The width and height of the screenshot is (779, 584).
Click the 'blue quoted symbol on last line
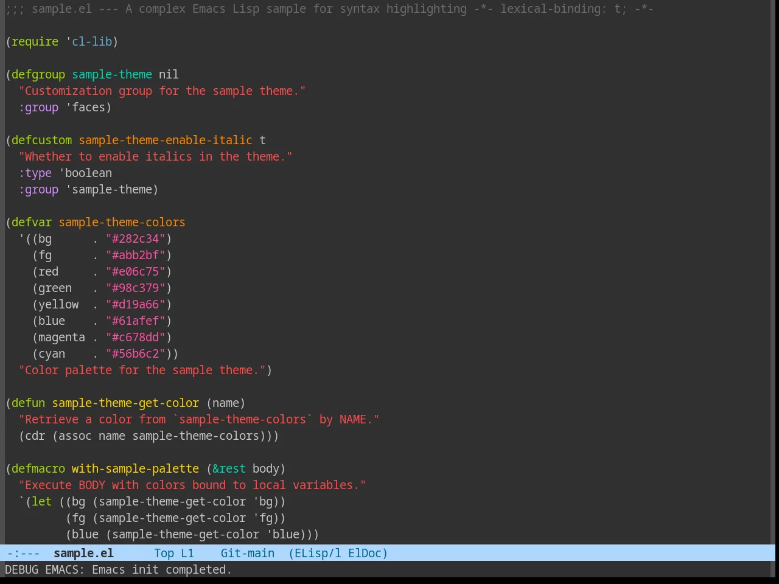282,534
